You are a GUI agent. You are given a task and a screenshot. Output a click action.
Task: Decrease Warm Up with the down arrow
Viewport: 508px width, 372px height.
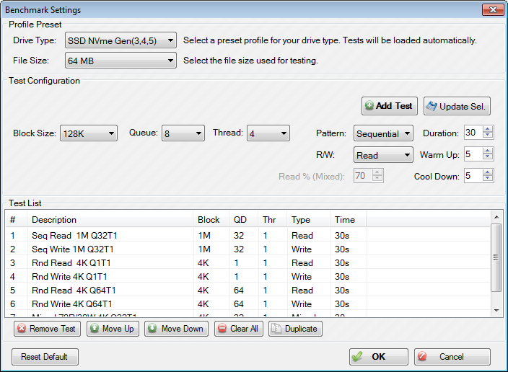point(488,157)
